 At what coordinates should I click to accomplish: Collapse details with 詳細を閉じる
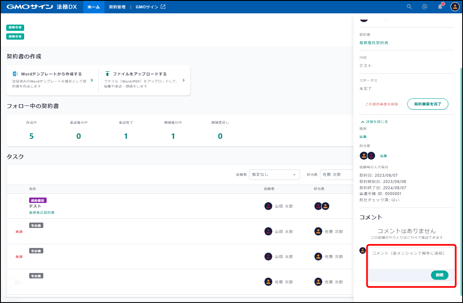tap(374, 122)
